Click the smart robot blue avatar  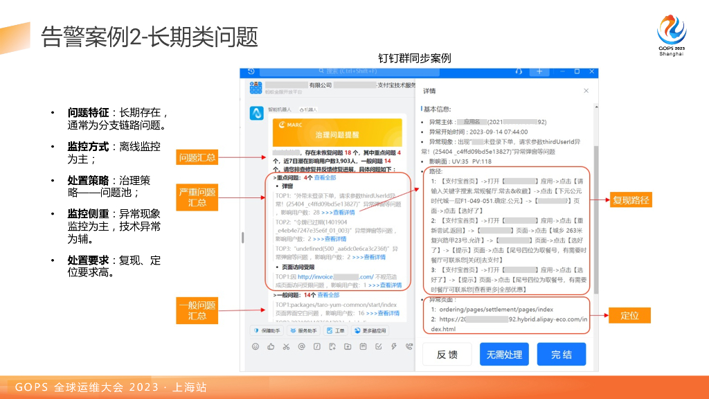256,113
